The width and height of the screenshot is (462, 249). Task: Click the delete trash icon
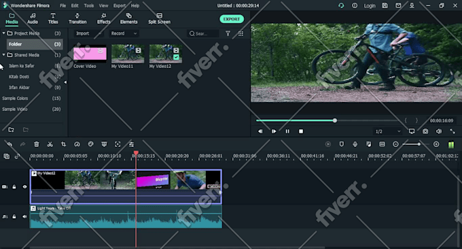point(36,144)
